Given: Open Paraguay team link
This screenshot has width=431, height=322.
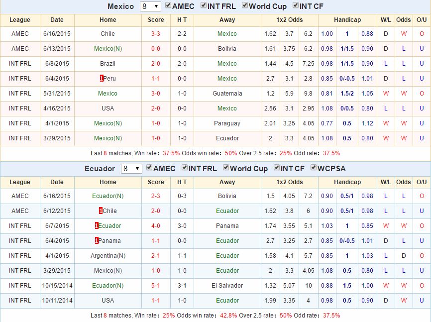Looking at the screenshot, I should (x=227, y=123).
